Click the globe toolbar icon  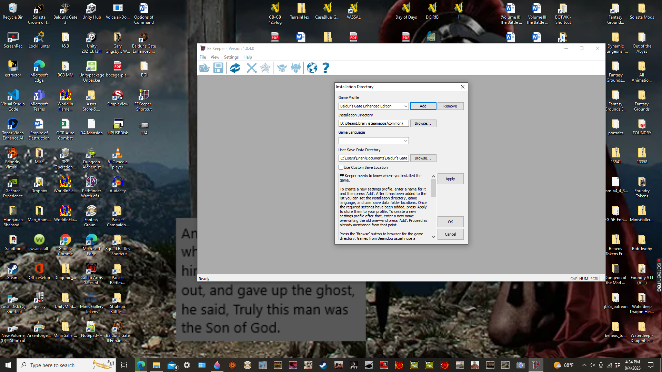(312, 68)
